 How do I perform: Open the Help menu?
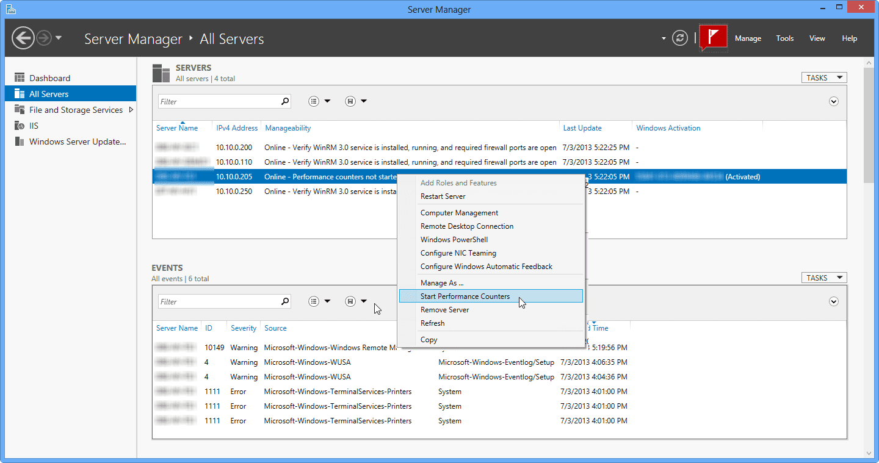[850, 38]
